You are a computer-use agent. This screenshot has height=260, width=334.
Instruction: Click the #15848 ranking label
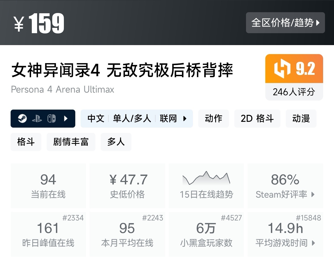click(309, 218)
